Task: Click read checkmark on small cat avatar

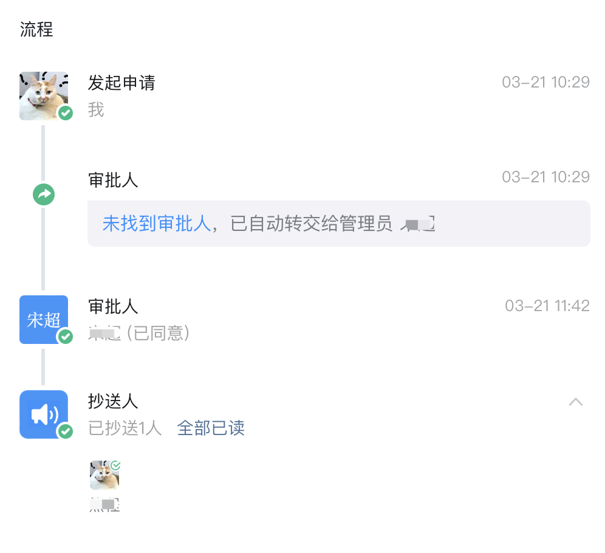Action: click(115, 465)
